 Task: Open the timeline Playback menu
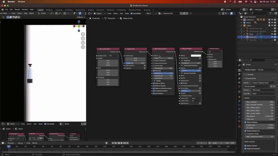12,143
